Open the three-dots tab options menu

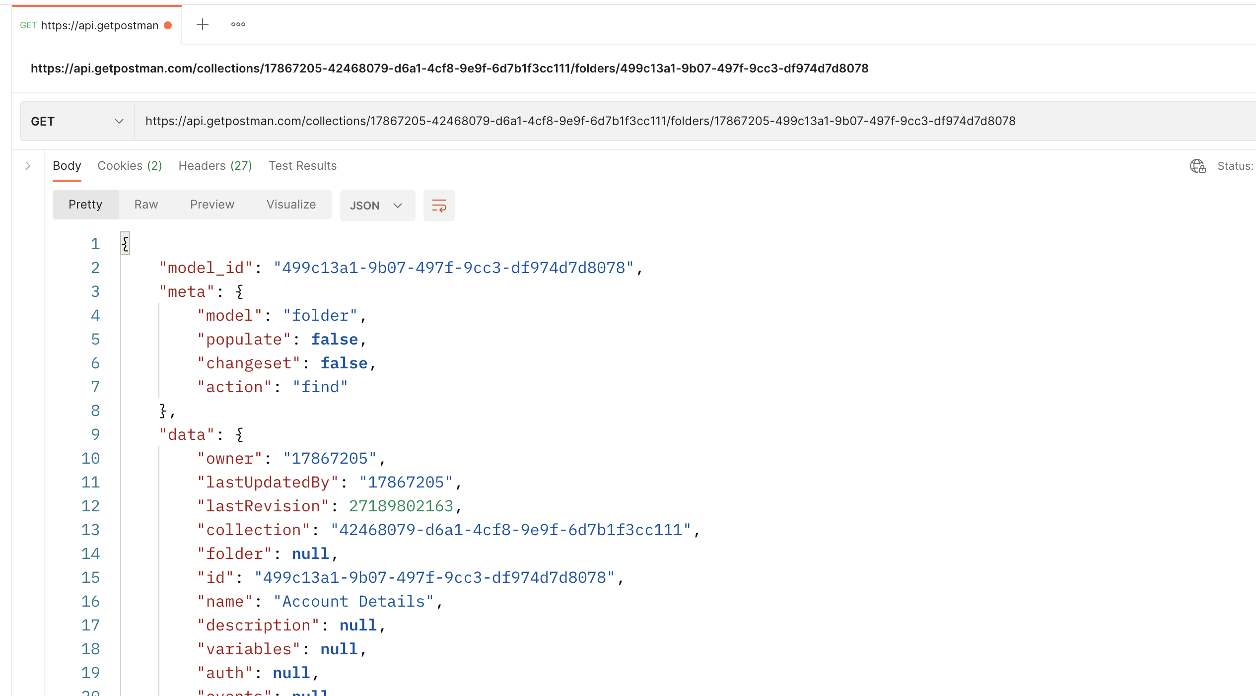tap(238, 24)
